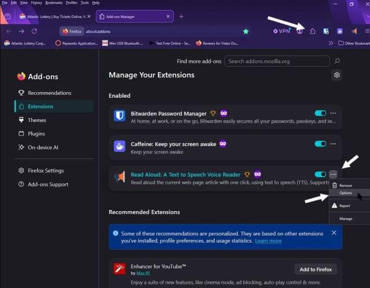Open the Payworks Application bookmark
Image resolution: width=370 pixels, height=288 pixels.
77,43
